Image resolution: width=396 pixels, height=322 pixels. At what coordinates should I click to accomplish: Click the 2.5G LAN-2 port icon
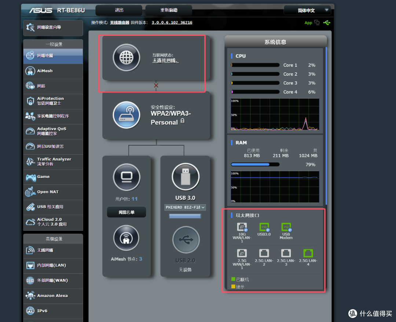264,253
